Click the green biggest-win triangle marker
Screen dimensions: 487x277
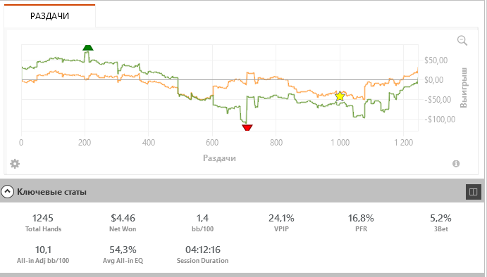[x=88, y=47]
